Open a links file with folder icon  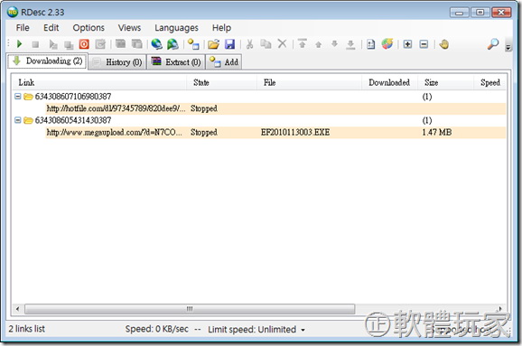pos(213,44)
